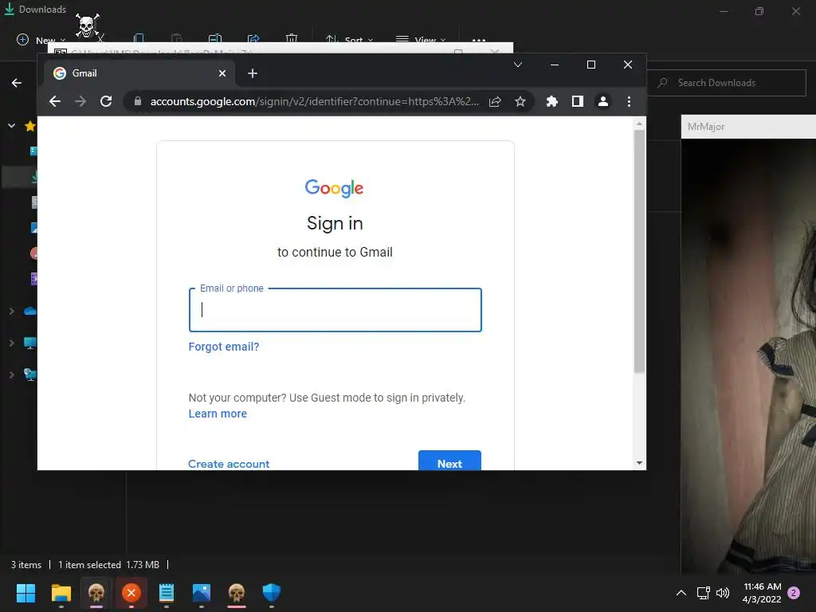Open a new Chrome tab
Screen dimensions: 816x612
tap(253, 73)
